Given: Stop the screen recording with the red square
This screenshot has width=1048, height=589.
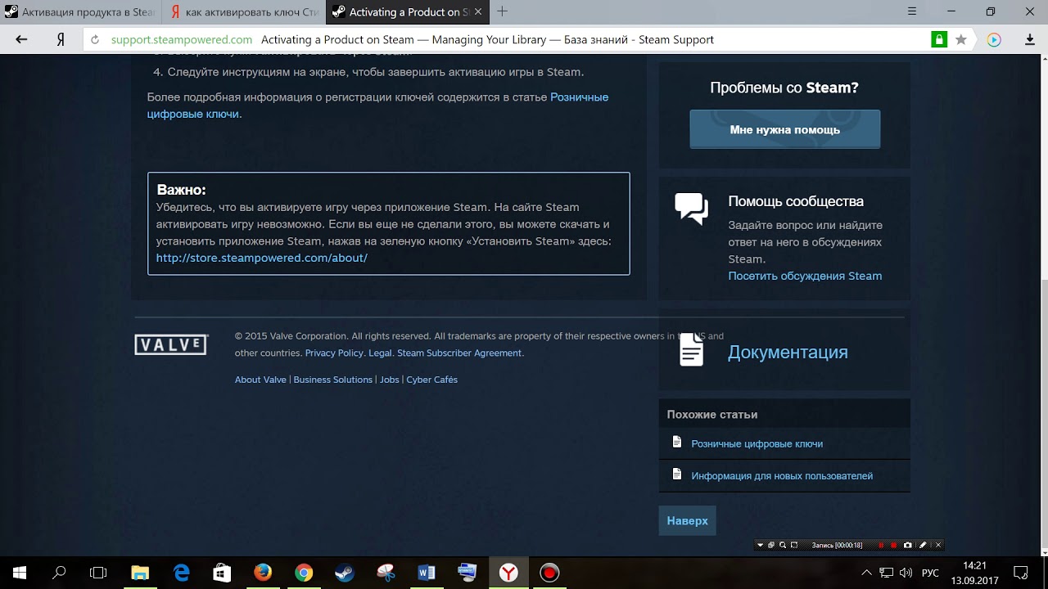Looking at the screenshot, I should (x=893, y=545).
